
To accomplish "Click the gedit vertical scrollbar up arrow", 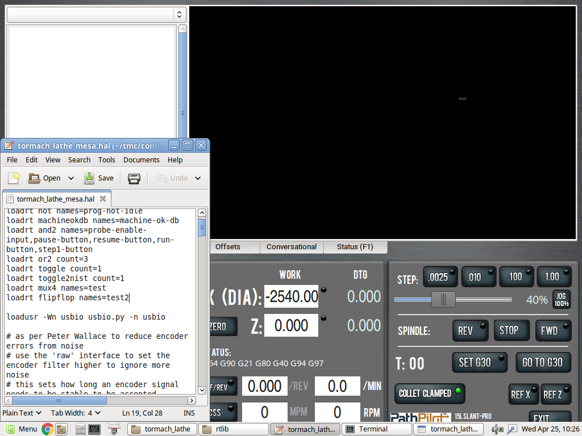I will pyautogui.click(x=202, y=213).
